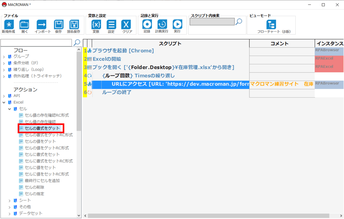344x219 pixels.
Task: Click the インスタンス column header
Action: pyautogui.click(x=329, y=44)
